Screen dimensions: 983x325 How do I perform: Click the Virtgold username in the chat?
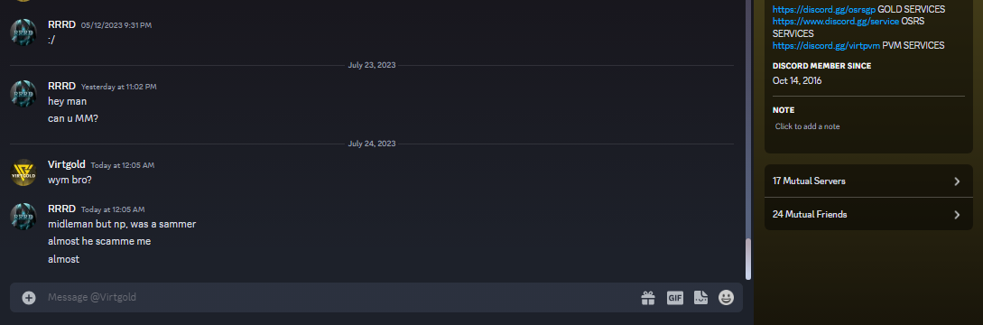[67, 164]
